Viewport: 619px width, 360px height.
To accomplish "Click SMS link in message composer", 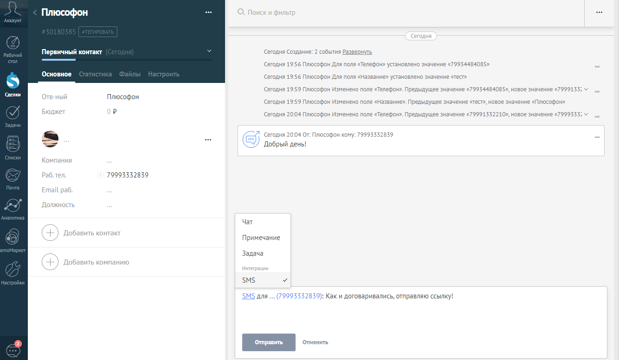I will tap(248, 296).
